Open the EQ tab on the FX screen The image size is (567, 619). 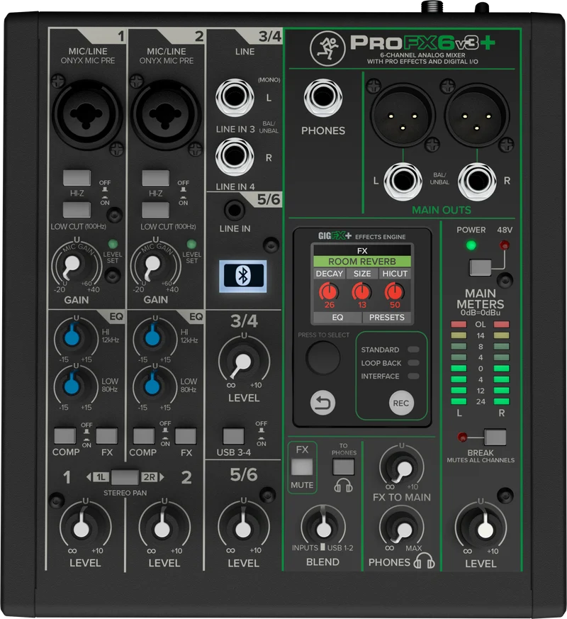[337, 318]
